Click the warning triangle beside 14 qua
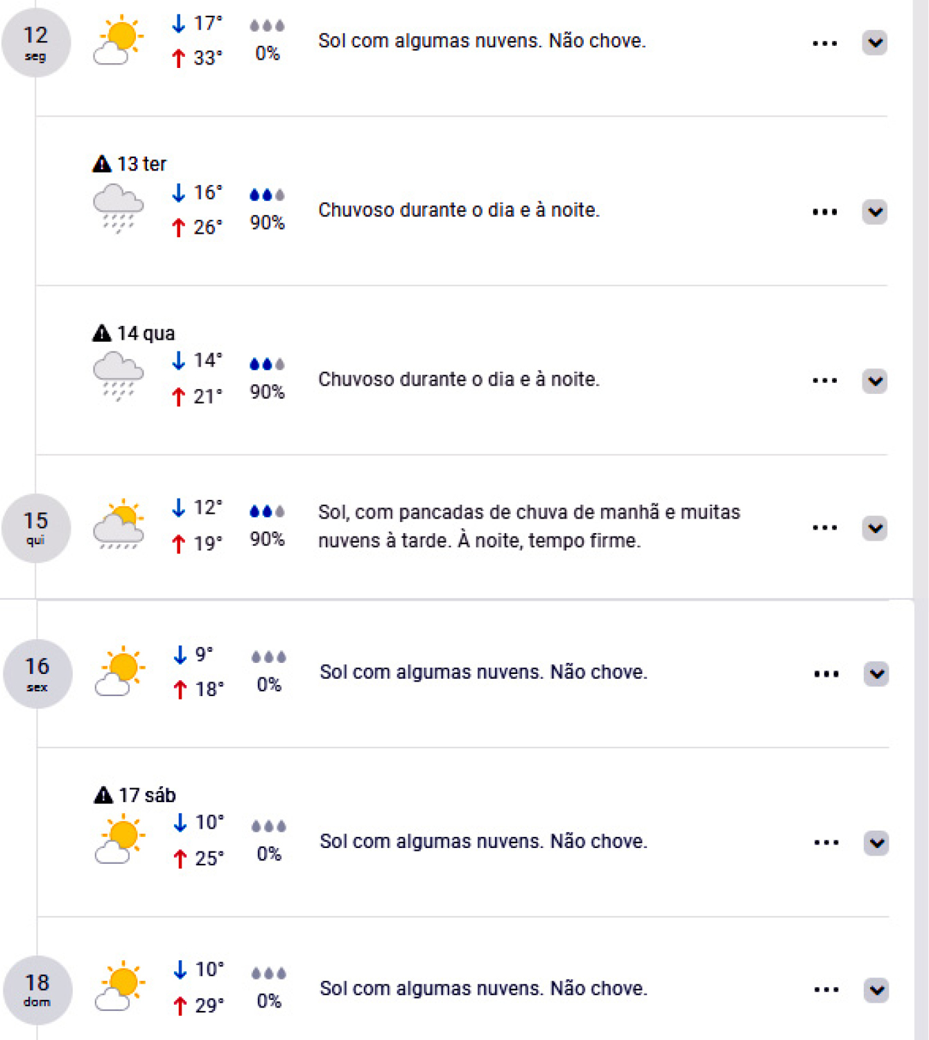This screenshot has width=929, height=1040. coord(102,333)
